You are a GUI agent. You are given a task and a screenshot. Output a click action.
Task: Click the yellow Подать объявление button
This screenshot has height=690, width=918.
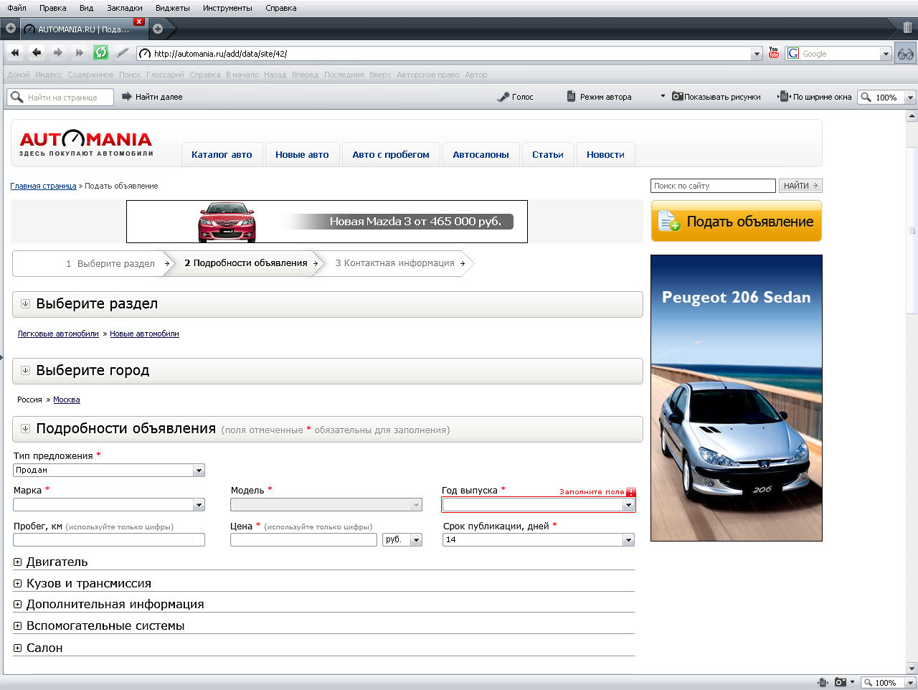click(x=736, y=222)
